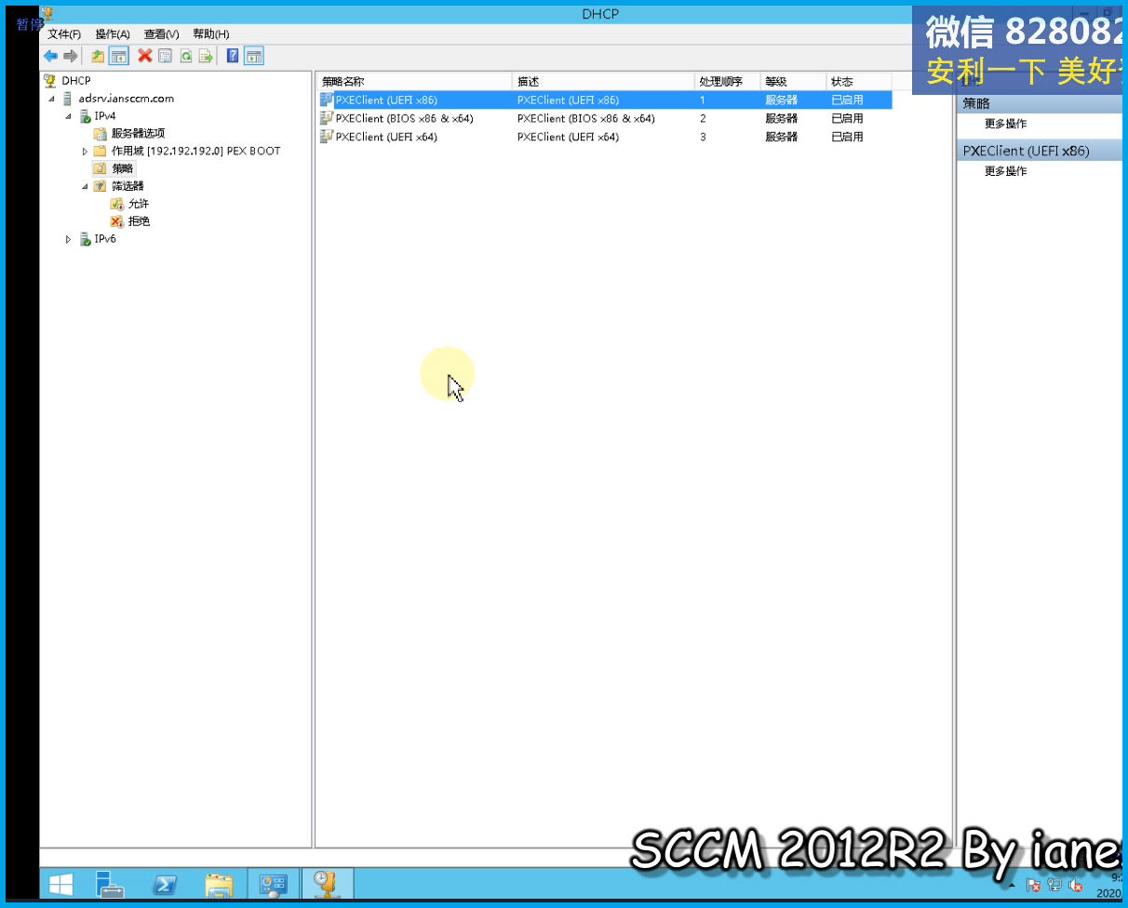This screenshot has width=1128, height=908.
Task: Click the muted volume tray icon
Action: [1076, 885]
